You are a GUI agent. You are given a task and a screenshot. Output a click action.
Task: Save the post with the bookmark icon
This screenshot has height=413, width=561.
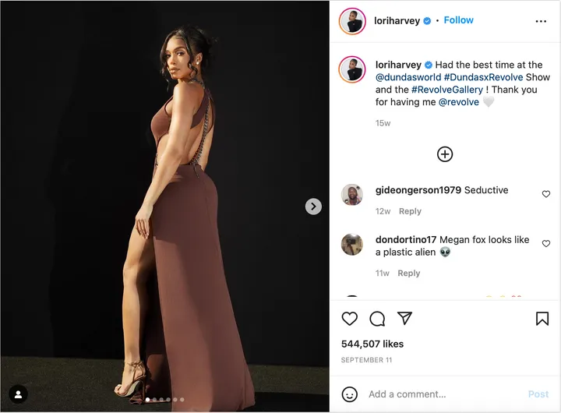[x=542, y=318]
